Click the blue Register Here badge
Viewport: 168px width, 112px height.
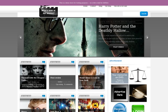(120, 108)
